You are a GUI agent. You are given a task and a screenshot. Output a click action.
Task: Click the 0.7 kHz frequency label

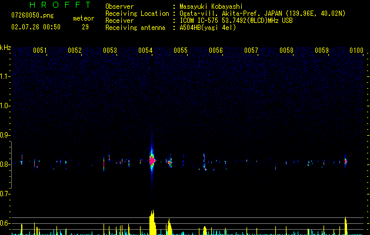tap(5, 194)
